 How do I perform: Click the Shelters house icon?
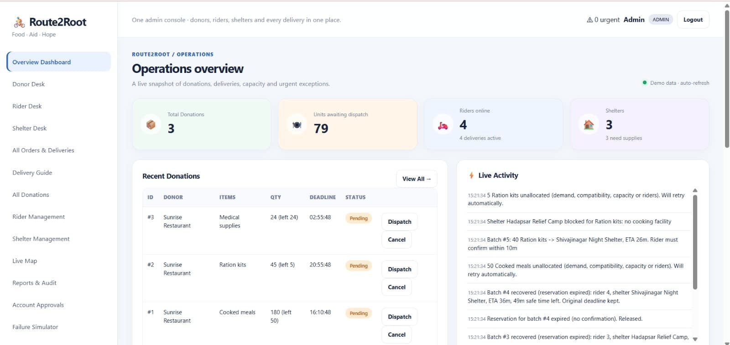pos(589,124)
